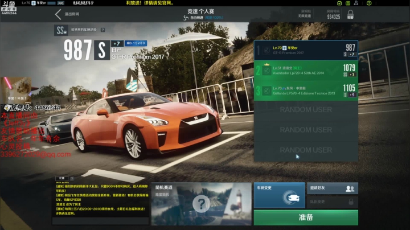The height and width of the screenshot is (230, 410).
Task: Click the 邀请好友 invite friends button
Action: (x=333, y=188)
